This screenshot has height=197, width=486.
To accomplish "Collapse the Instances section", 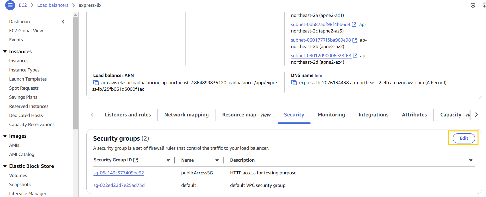I will coord(5,51).
